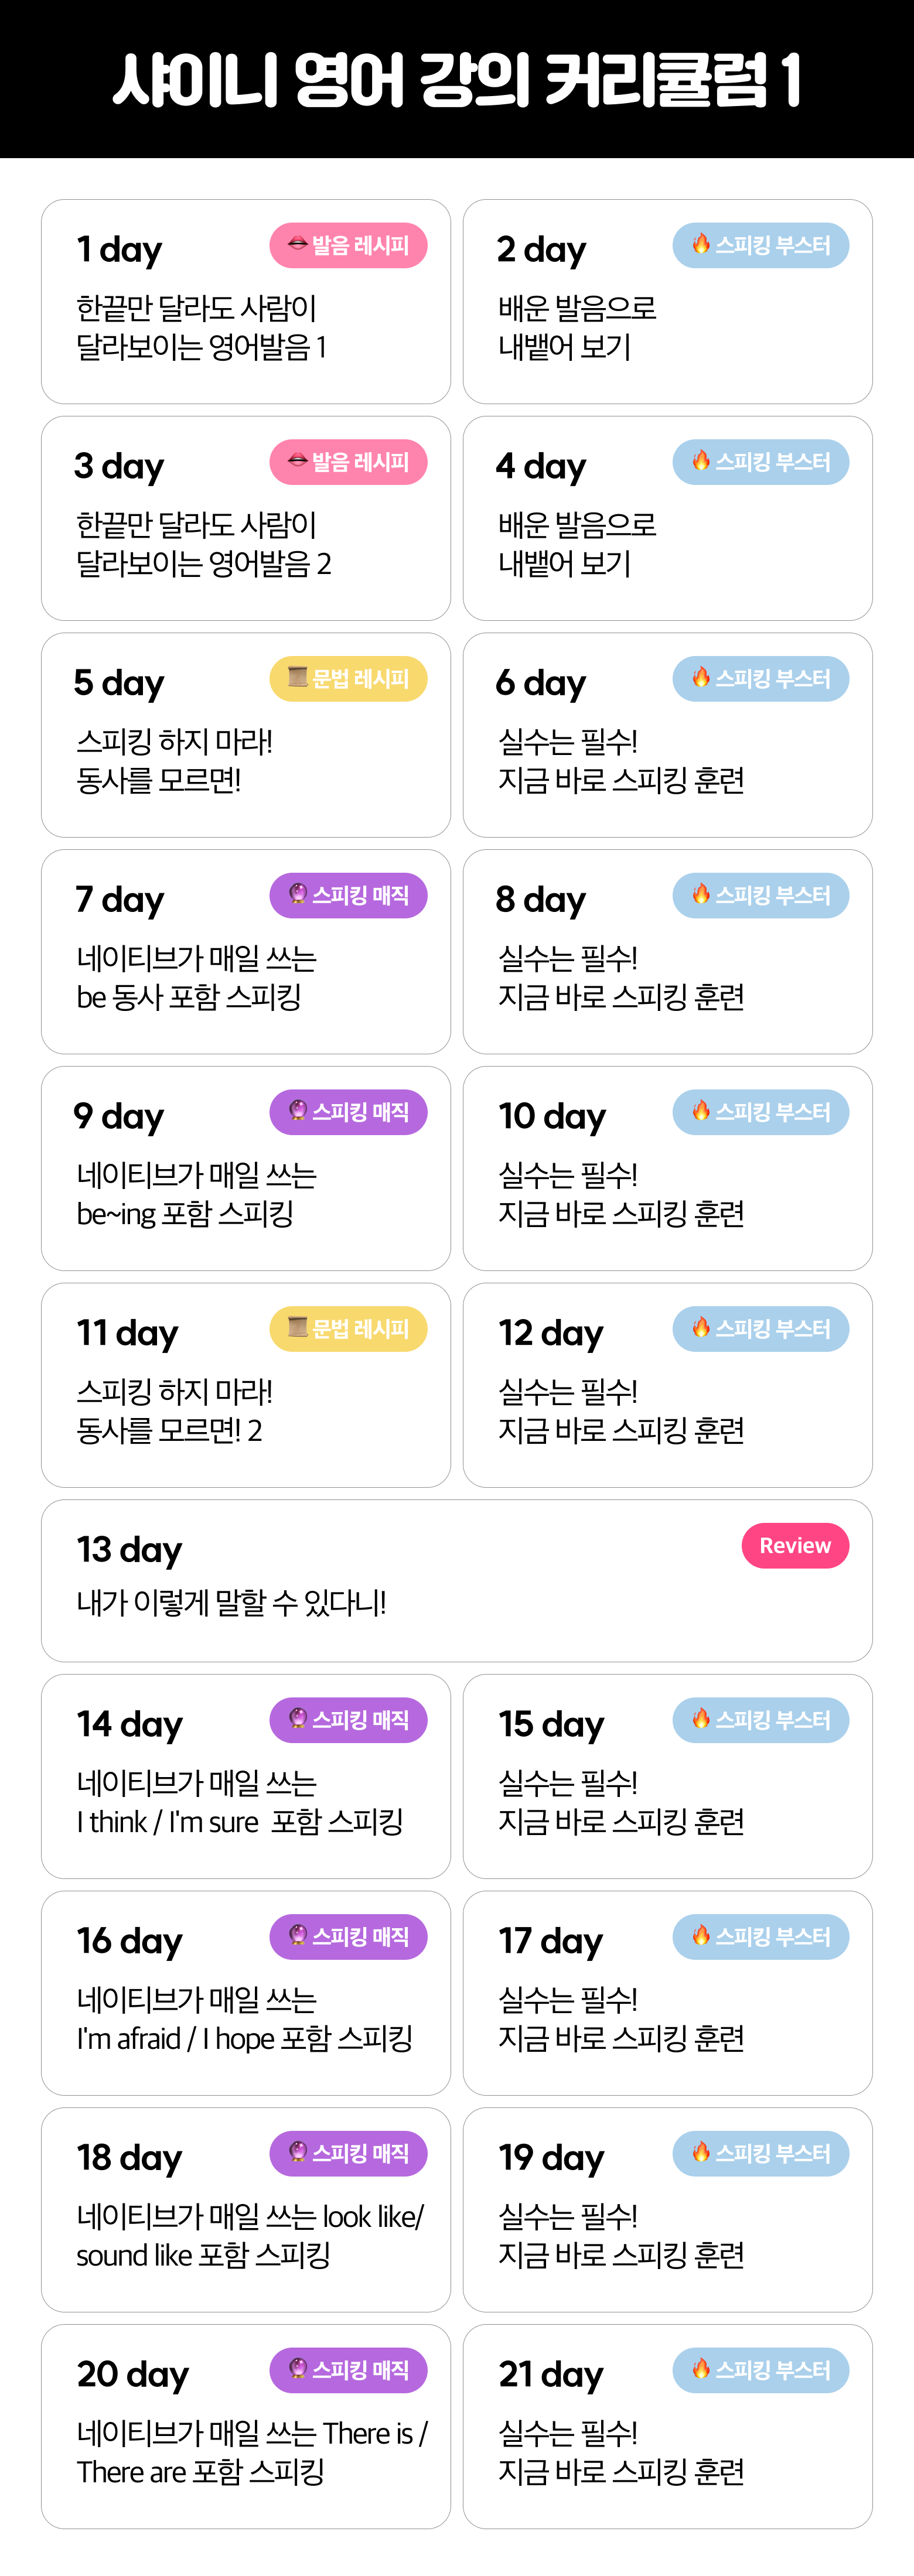The image size is (914, 2576).
Task: Click the crystal ball icon on 16 day card
Action: (x=297, y=1935)
